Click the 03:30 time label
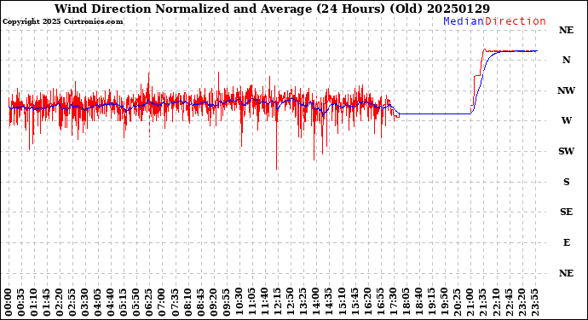 85,303
